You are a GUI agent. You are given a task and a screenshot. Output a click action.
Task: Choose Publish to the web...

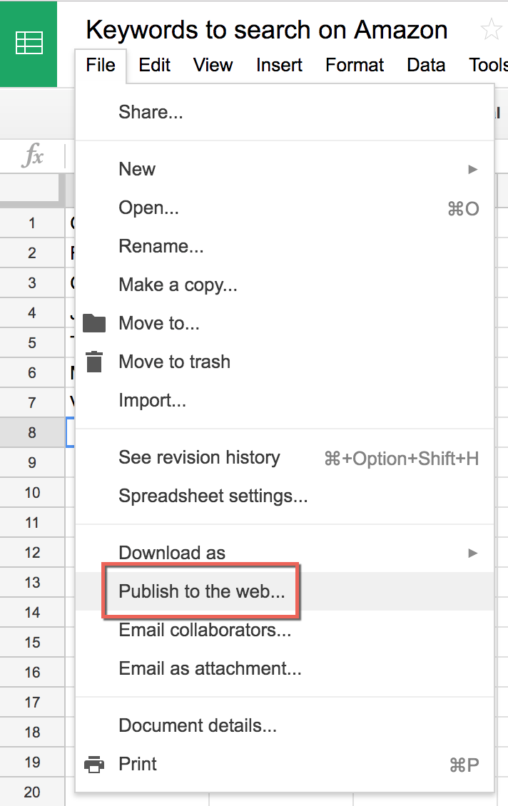[285, 591]
